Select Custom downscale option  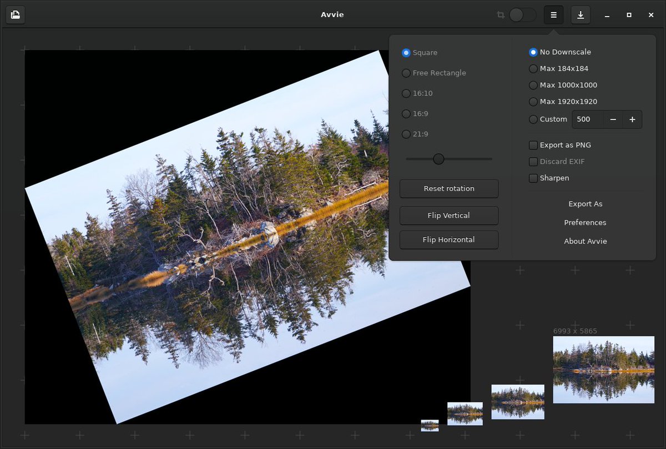point(548,119)
